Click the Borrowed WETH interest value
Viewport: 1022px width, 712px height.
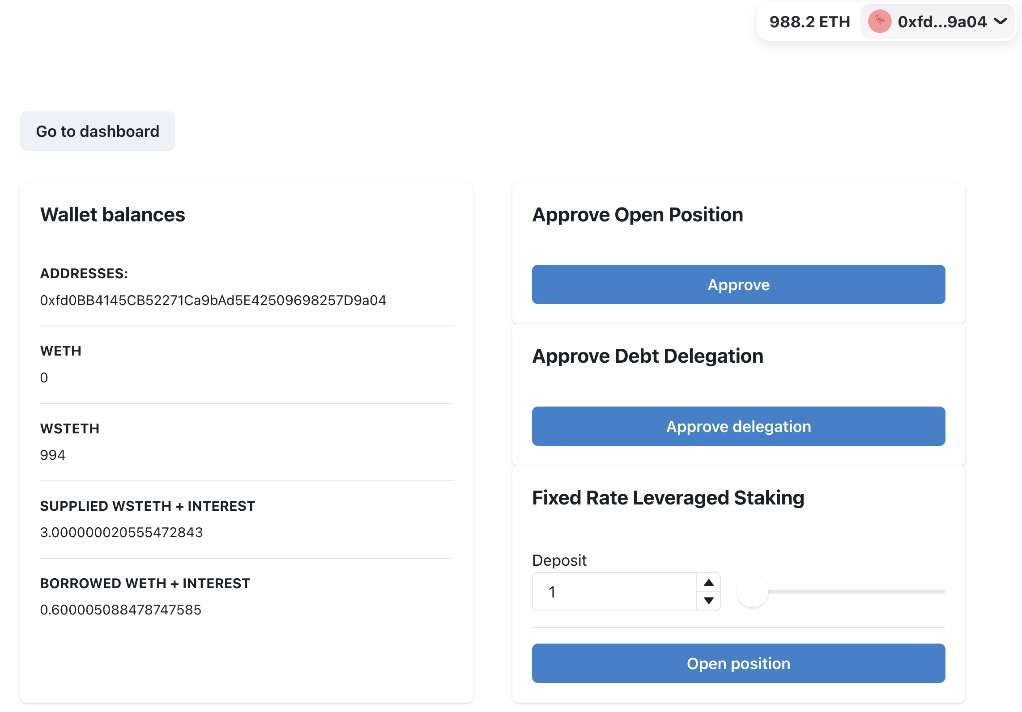coord(120,610)
